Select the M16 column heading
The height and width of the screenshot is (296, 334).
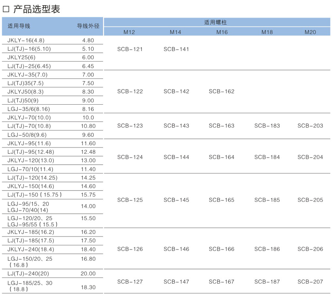222,32
